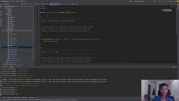Open built-in preview browser icon
Screen dimensions: 179x101
[163, 10]
